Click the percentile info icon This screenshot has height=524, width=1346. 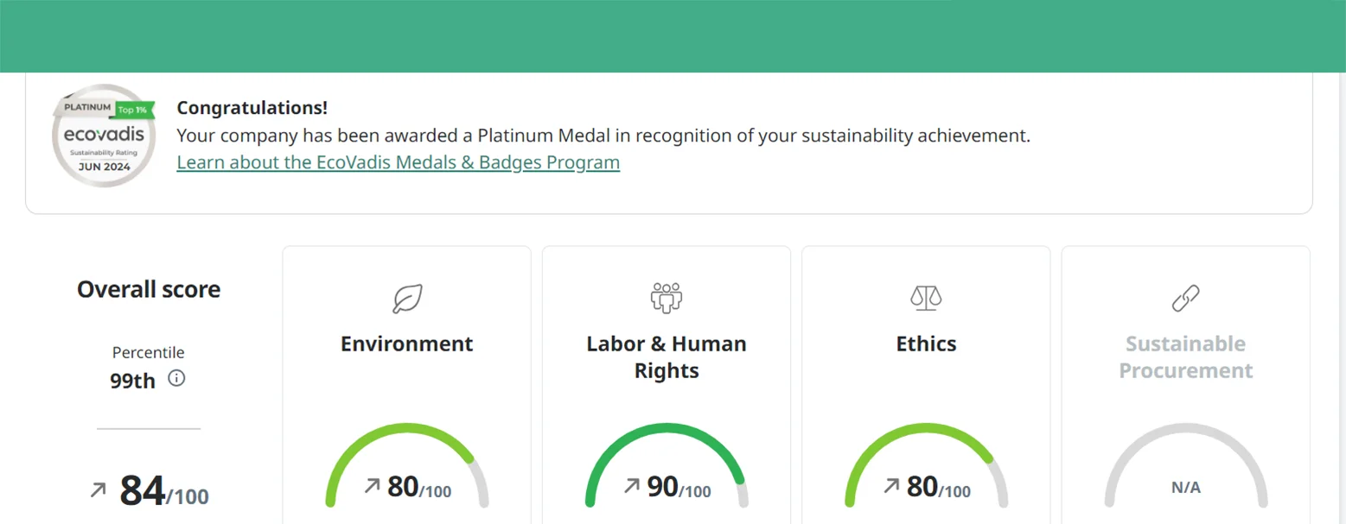pyautogui.click(x=176, y=378)
